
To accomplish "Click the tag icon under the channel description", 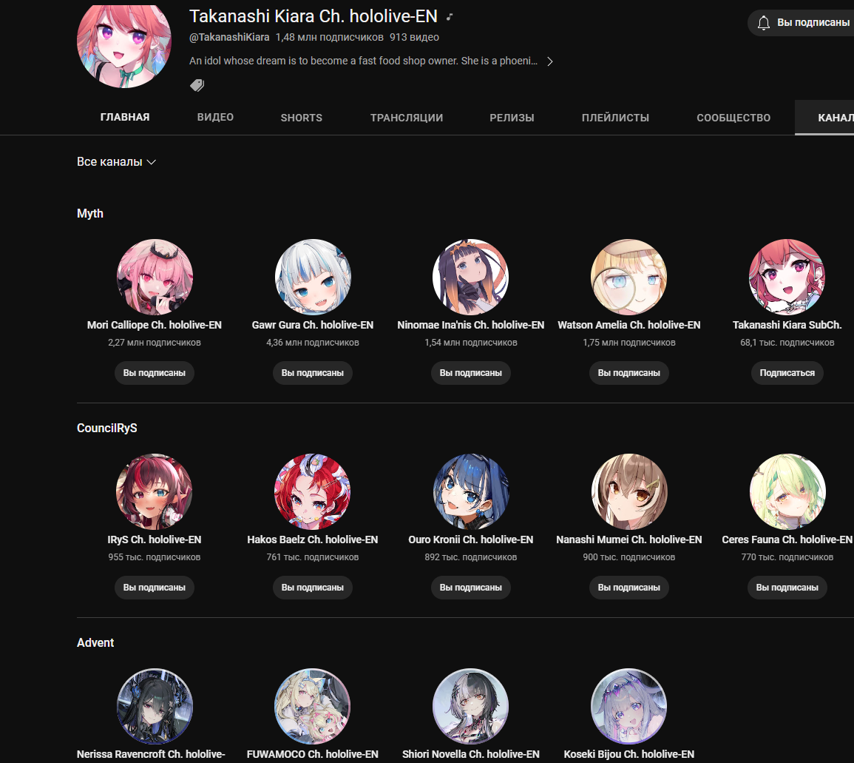I will click(197, 85).
